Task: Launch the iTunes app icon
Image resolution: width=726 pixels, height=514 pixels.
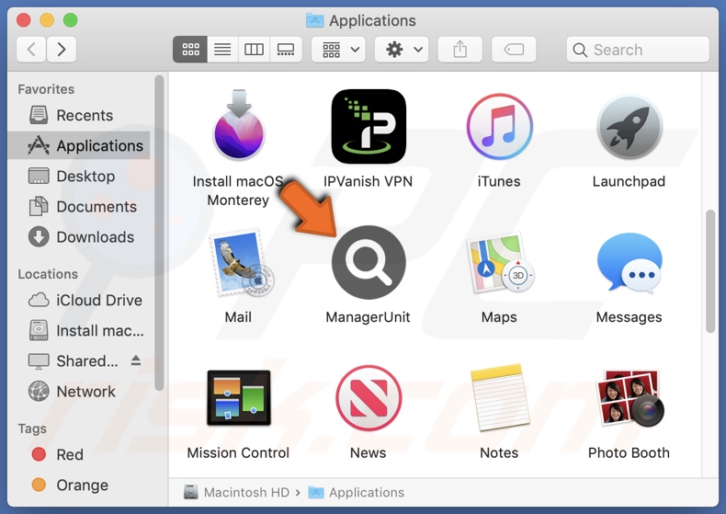Action: (x=499, y=126)
